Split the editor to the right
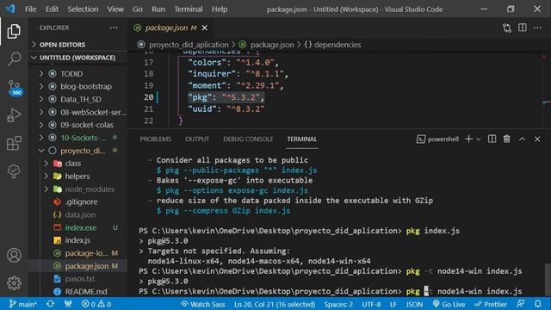Screen dimensions: 551x310 click(x=523, y=28)
